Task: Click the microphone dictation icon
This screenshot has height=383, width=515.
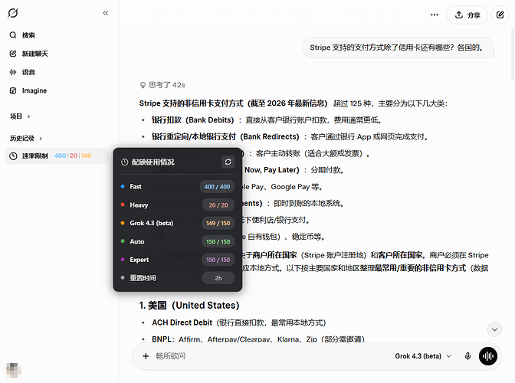Action: tap(467, 356)
